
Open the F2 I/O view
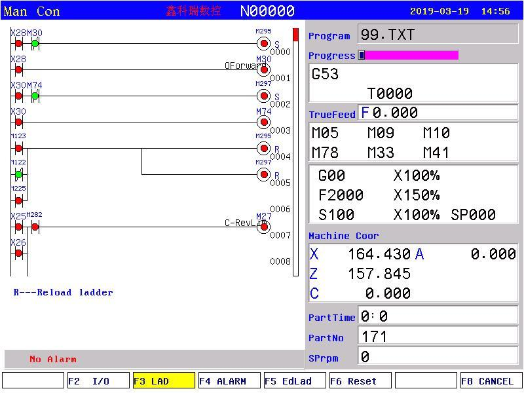[x=99, y=381]
